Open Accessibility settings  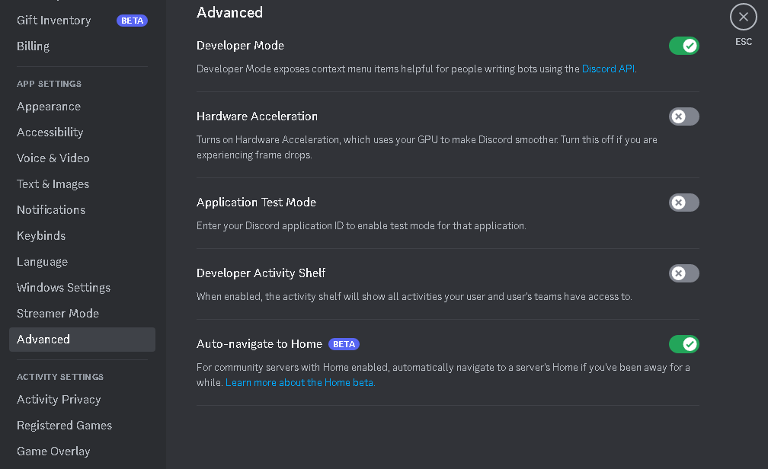pos(50,132)
